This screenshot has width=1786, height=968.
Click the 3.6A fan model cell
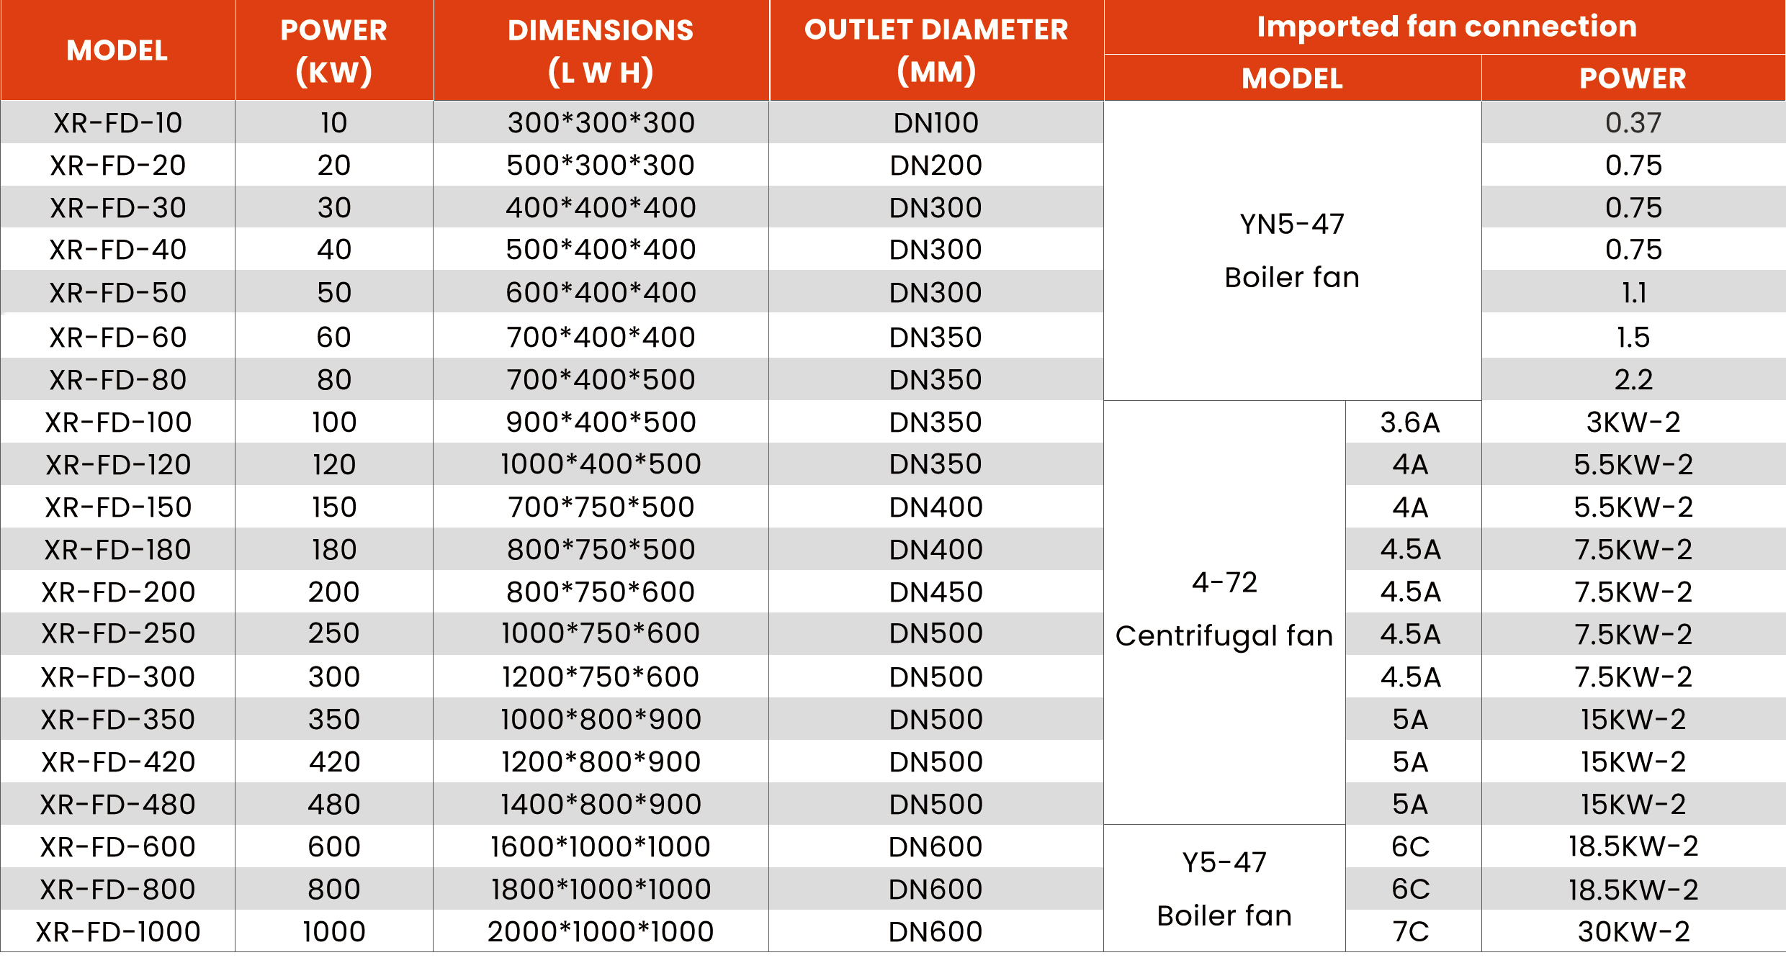1410,422
